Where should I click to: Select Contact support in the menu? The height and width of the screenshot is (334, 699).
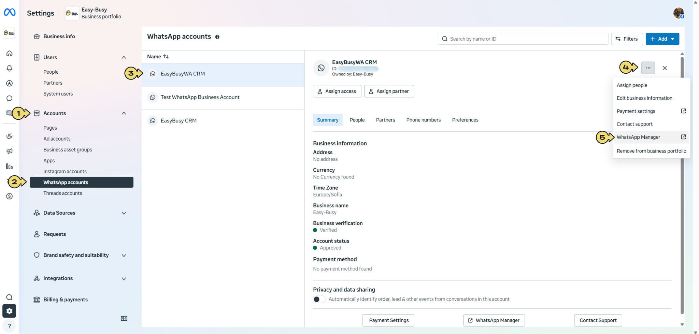tap(651, 124)
